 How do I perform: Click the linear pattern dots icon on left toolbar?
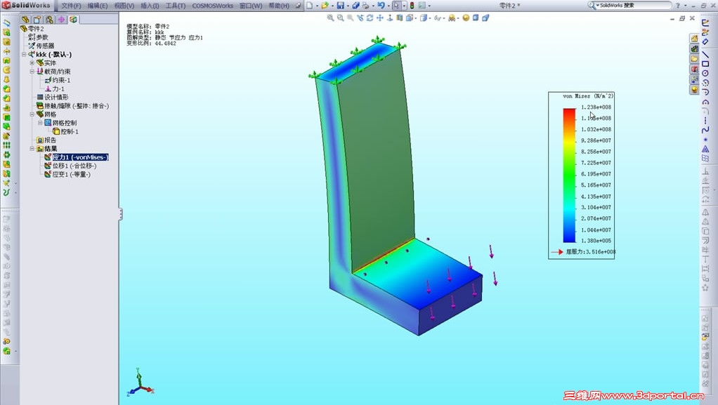pyautogui.click(x=6, y=145)
